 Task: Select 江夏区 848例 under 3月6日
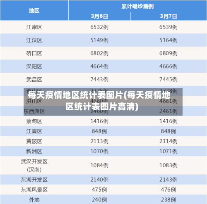(99, 131)
